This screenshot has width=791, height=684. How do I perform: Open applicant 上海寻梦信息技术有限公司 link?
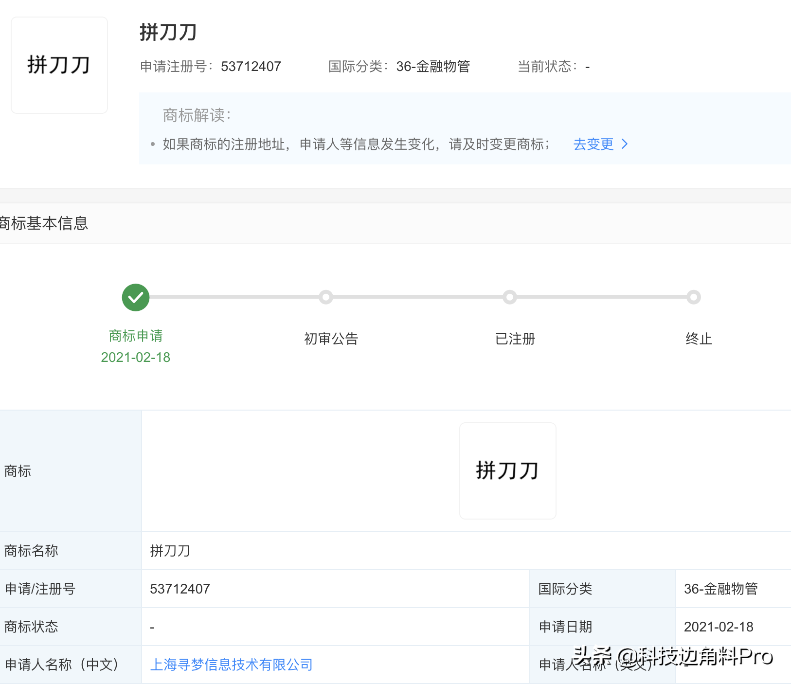[231, 665]
